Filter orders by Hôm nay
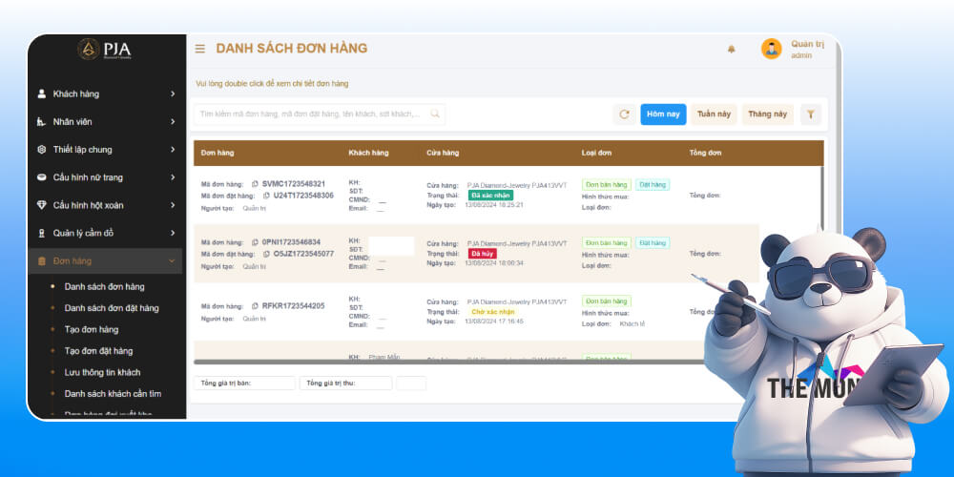The height and width of the screenshot is (477, 954). click(x=663, y=114)
